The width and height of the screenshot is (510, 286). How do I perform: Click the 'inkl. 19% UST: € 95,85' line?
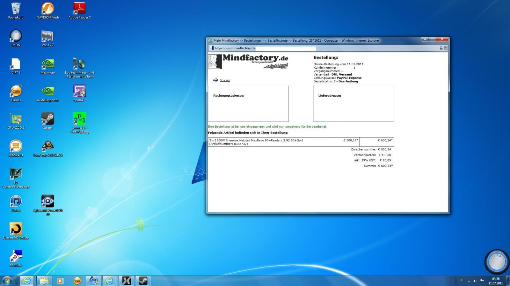coord(373,160)
